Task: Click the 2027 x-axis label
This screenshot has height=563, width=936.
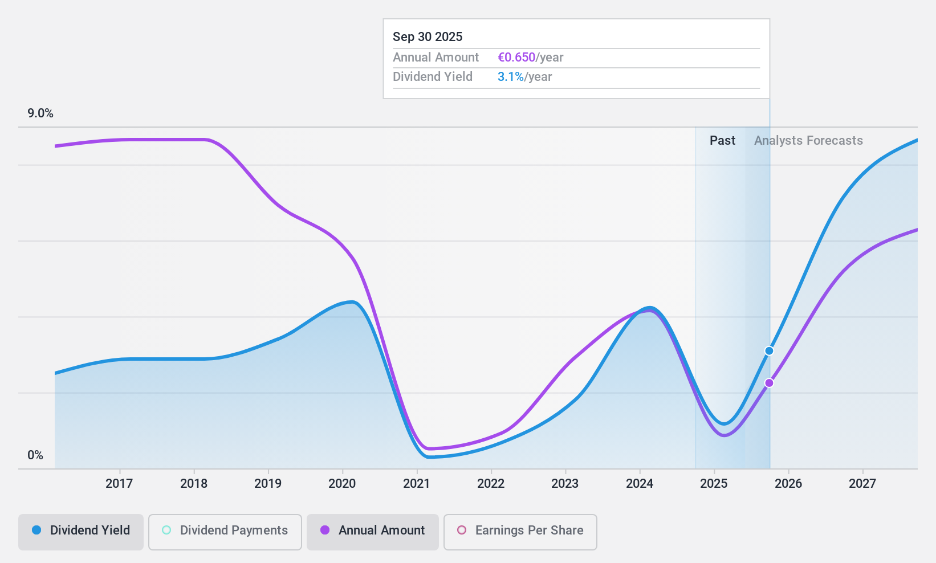Action: tap(862, 484)
